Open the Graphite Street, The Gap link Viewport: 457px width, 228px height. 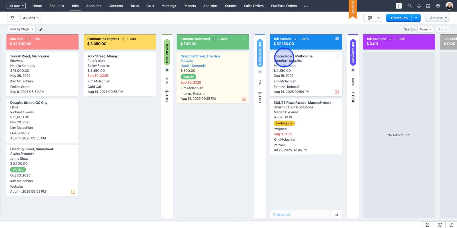200,56
